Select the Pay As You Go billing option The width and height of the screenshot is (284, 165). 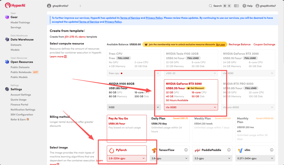pos(126,129)
